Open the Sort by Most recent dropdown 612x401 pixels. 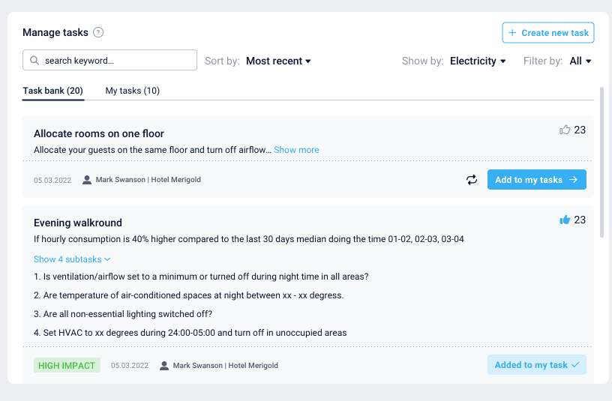pos(278,61)
